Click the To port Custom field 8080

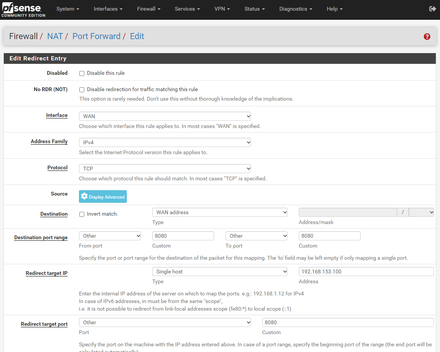330,236
